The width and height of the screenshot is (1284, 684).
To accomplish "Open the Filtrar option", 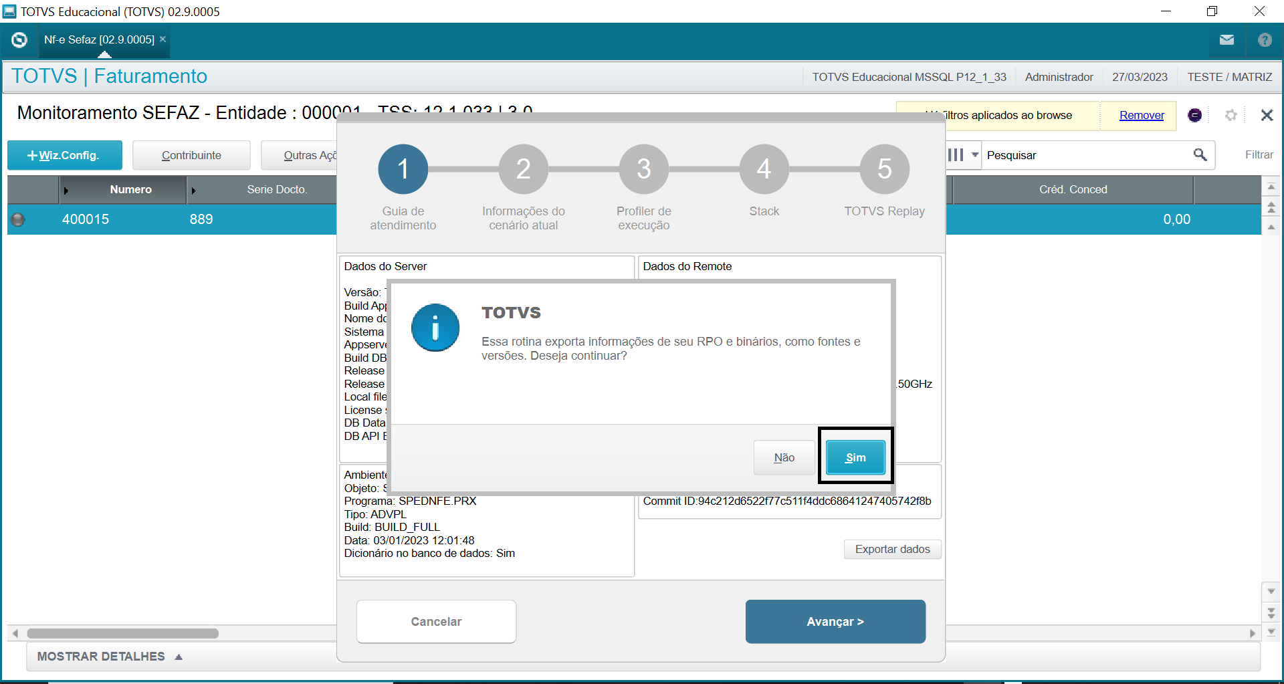I will tap(1259, 155).
